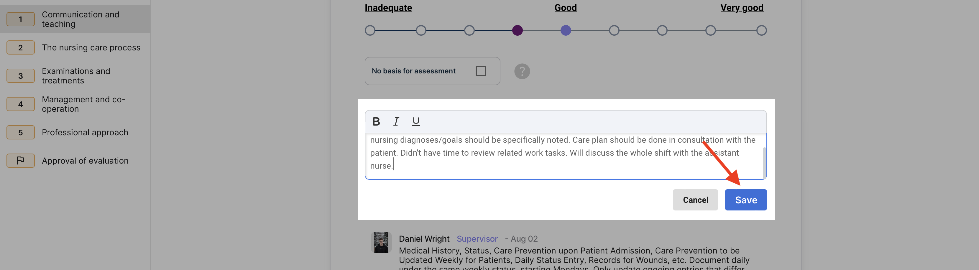The image size is (979, 270).
Task: Select the first rating circle under Inadequate
Action: 370,30
